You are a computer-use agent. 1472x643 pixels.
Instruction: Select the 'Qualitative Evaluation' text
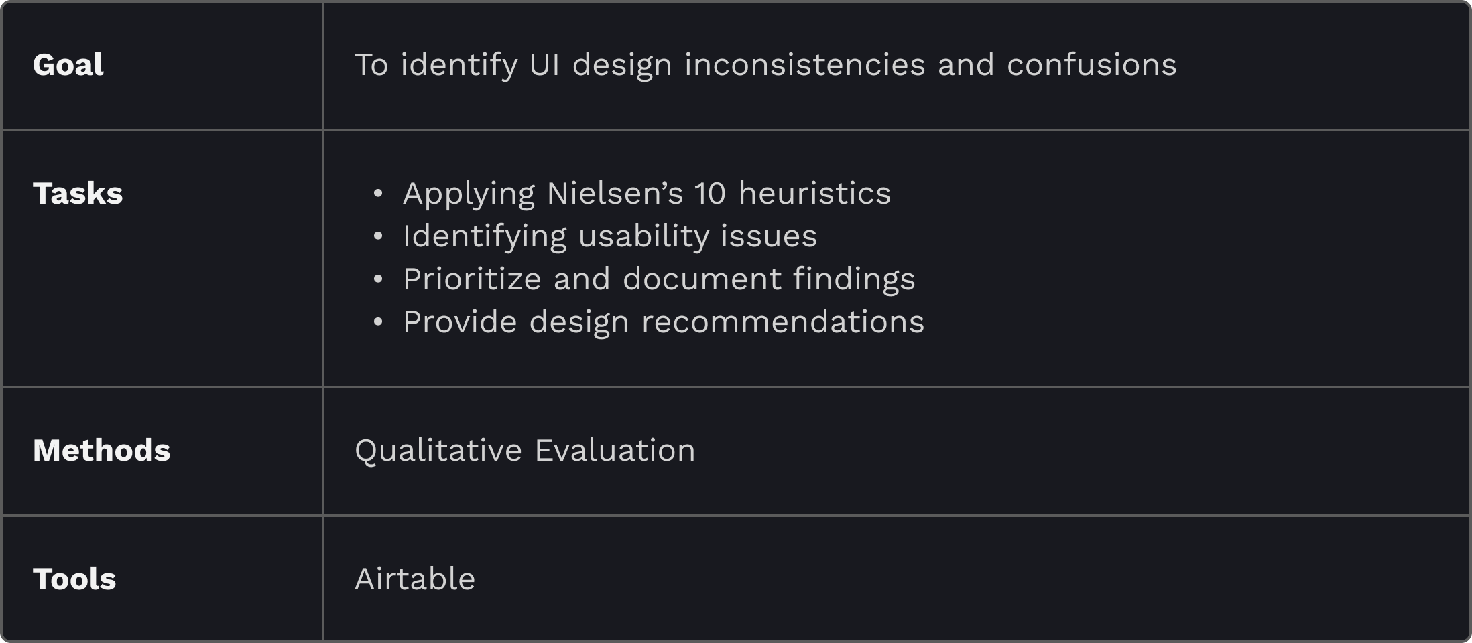pyautogui.click(x=525, y=451)
